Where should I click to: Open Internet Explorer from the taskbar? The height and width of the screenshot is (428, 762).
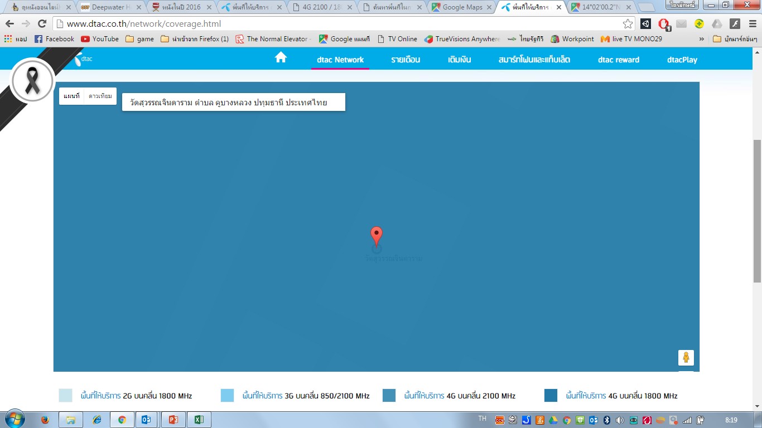click(x=97, y=420)
